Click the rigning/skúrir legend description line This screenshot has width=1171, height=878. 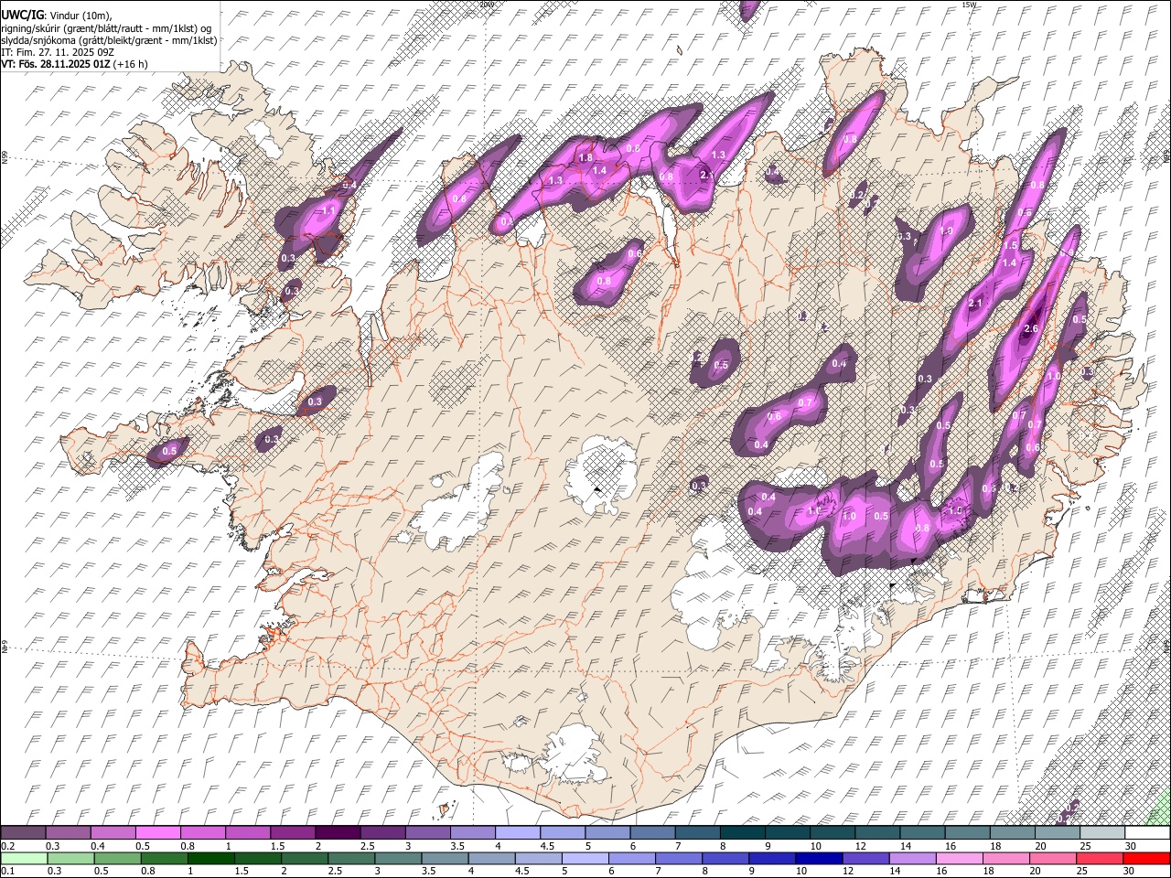click(x=106, y=28)
